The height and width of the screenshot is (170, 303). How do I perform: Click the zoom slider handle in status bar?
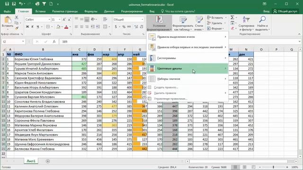coord(274,167)
